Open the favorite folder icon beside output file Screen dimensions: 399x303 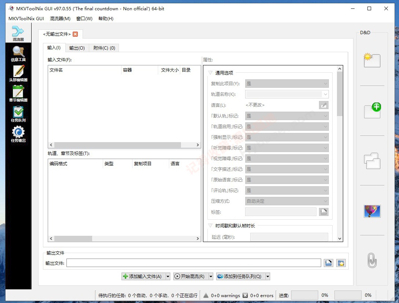(341, 263)
